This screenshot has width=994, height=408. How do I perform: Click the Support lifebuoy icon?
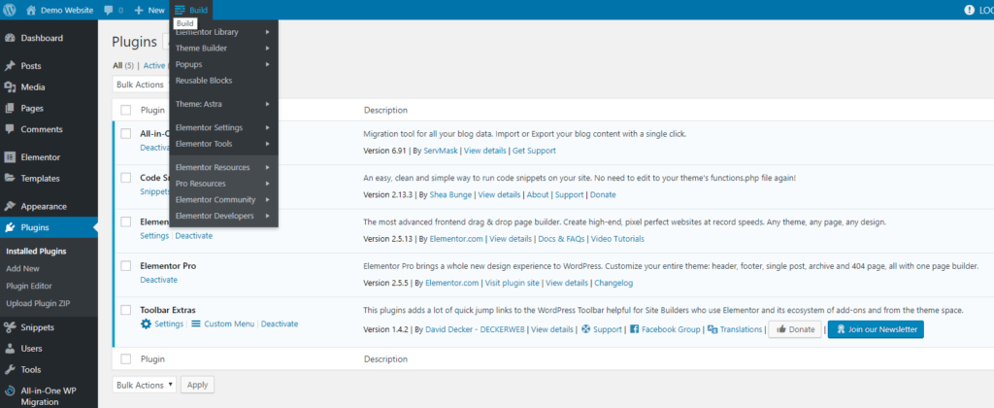click(585, 329)
